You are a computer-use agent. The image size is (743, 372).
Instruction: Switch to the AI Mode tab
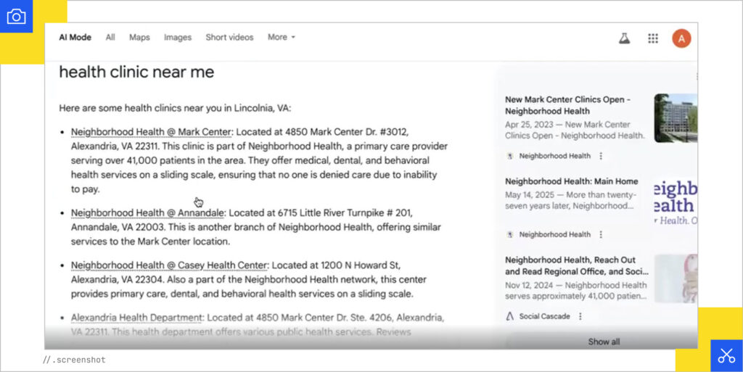(75, 37)
